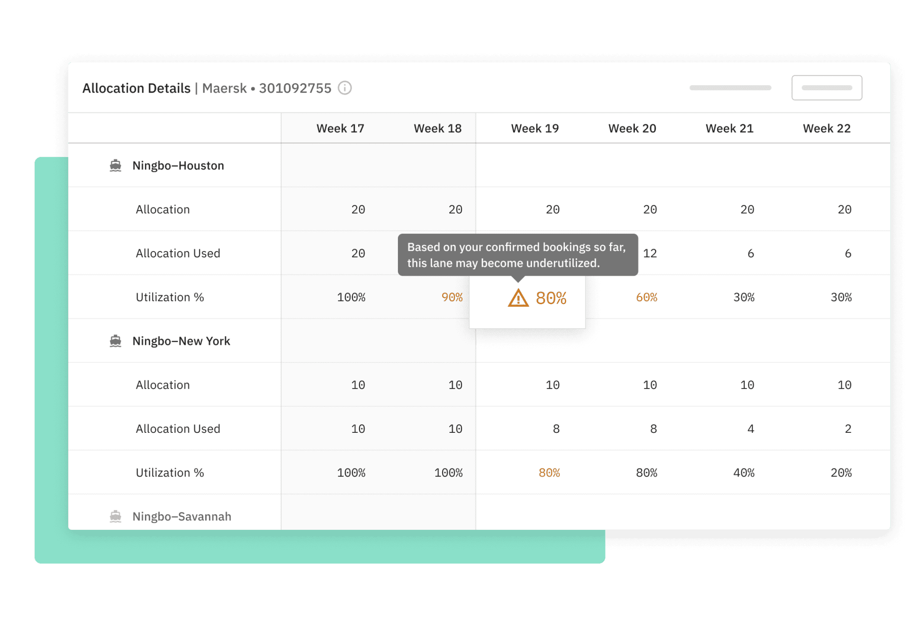Click New York Week 22 utilization 20%

click(841, 473)
